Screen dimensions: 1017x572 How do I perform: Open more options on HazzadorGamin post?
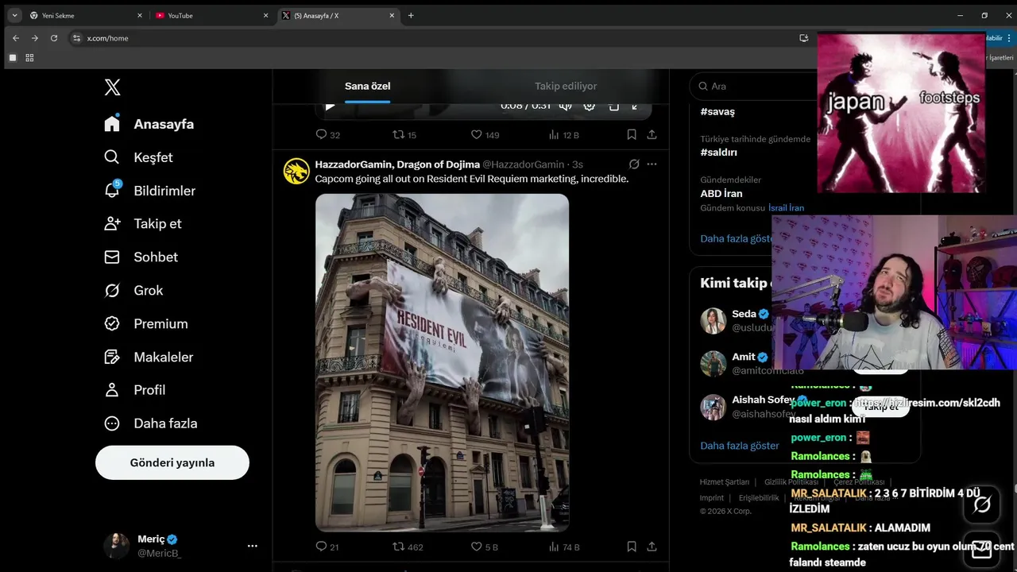pos(652,164)
